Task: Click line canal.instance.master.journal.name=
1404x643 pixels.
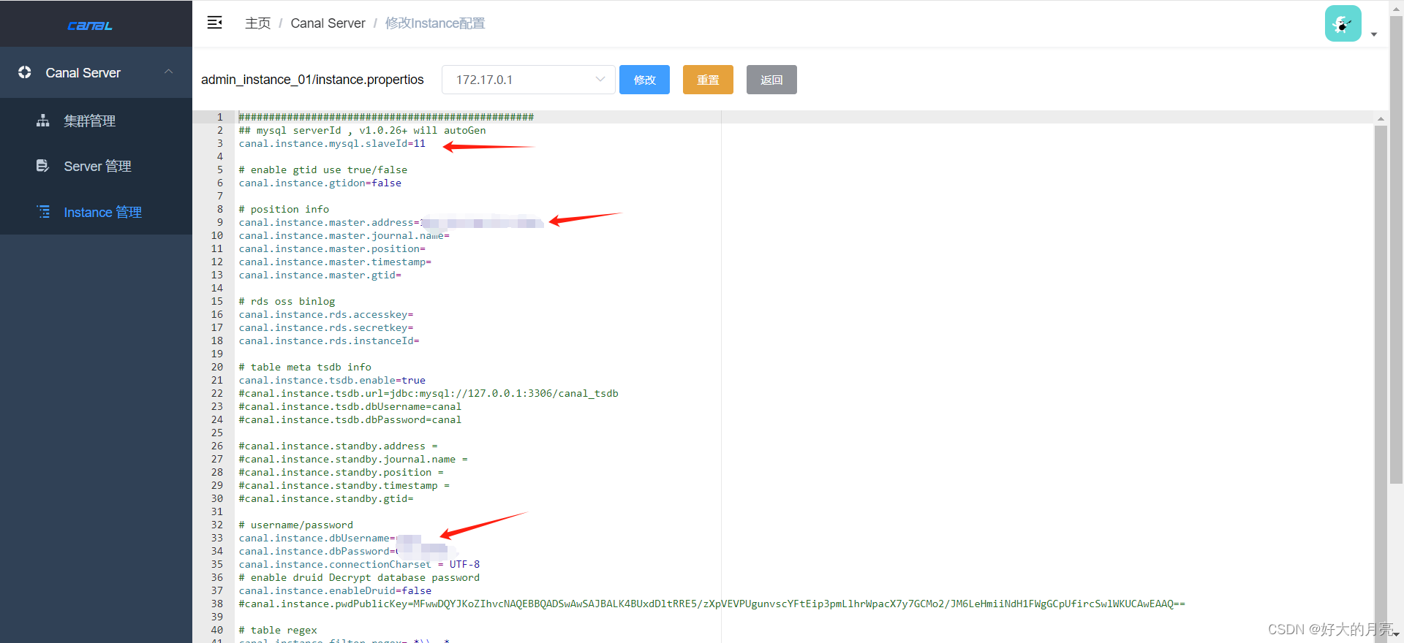Action: coord(344,235)
